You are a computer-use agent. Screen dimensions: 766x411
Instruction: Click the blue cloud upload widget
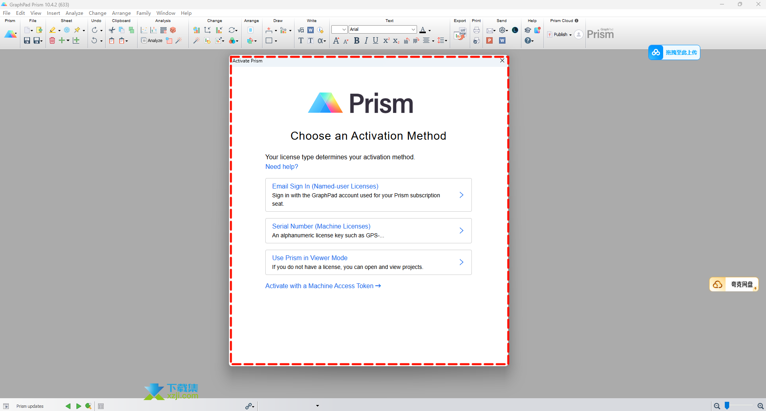674,52
